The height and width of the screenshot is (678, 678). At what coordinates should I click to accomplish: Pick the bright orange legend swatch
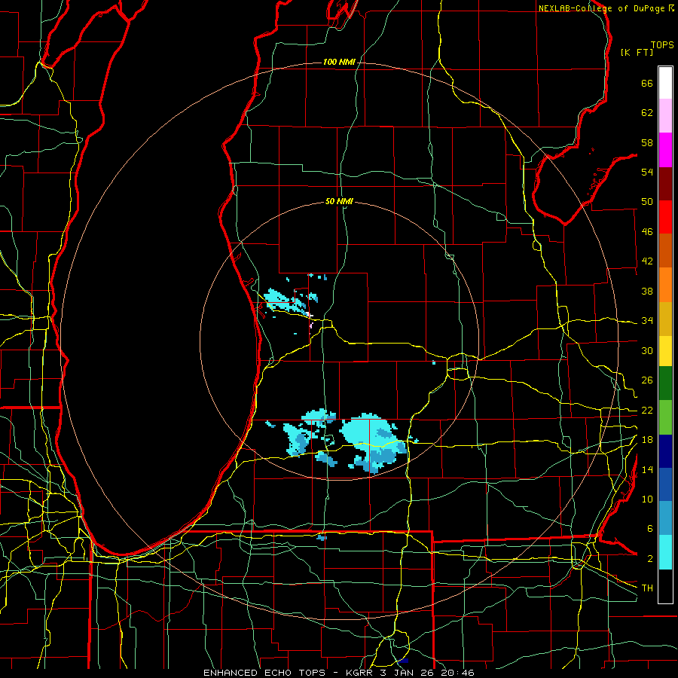point(665,285)
